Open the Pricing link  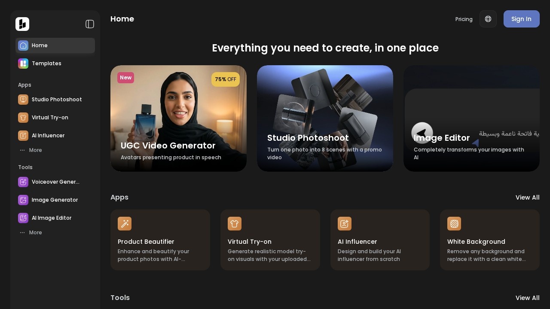point(464,19)
